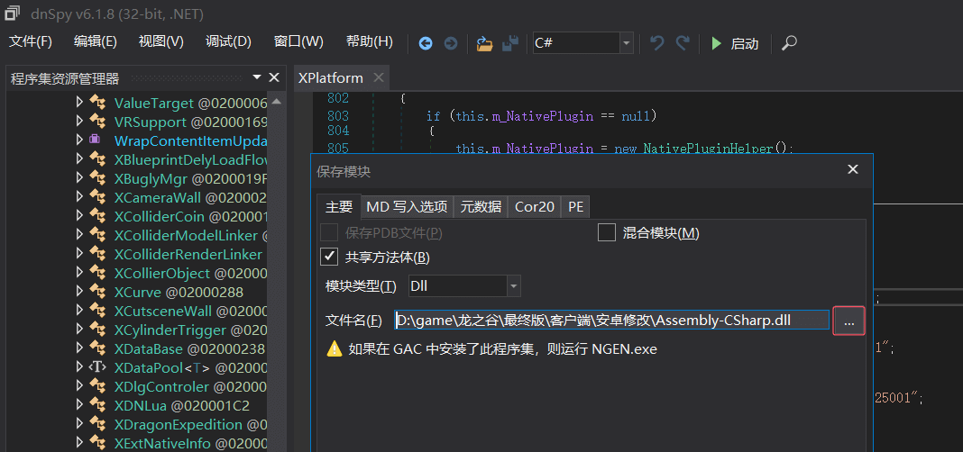Click the open file folder icon
This screenshot has width=963, height=452.
(x=484, y=43)
